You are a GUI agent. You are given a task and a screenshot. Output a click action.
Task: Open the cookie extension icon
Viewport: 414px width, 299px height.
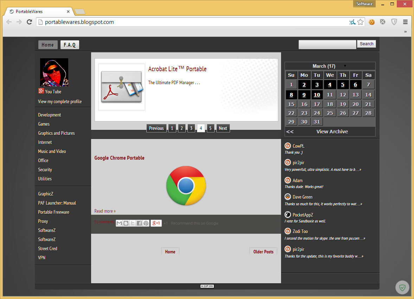pos(372,22)
